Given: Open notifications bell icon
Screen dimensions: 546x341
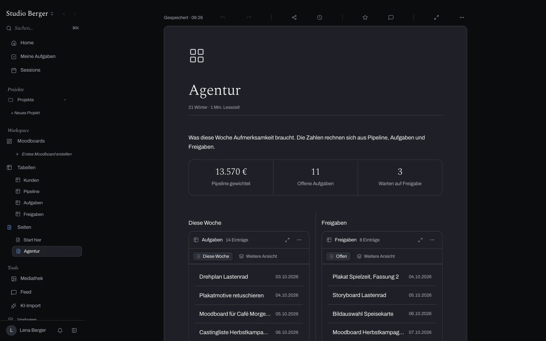Looking at the screenshot, I should click(60, 330).
